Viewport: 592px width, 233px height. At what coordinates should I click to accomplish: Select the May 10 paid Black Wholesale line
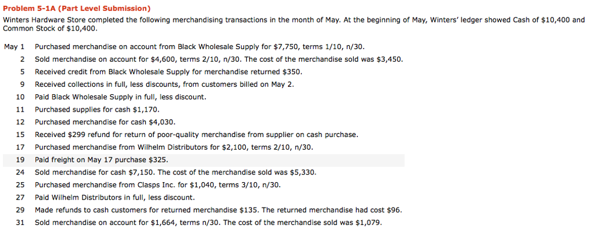tap(120, 97)
